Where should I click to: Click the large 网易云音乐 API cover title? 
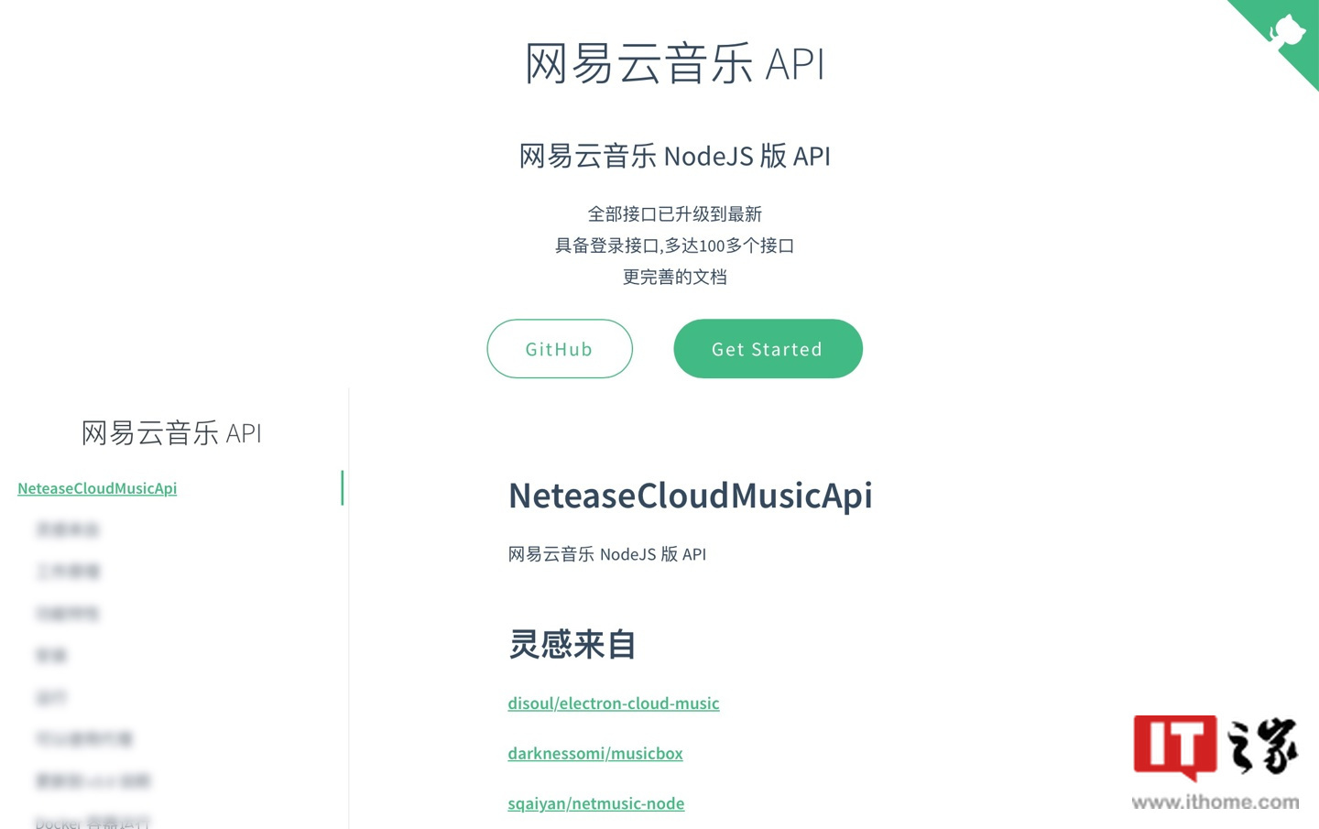(675, 63)
